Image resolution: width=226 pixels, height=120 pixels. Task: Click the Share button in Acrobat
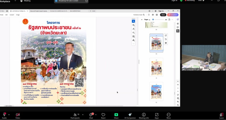pyautogui.click(x=163, y=15)
